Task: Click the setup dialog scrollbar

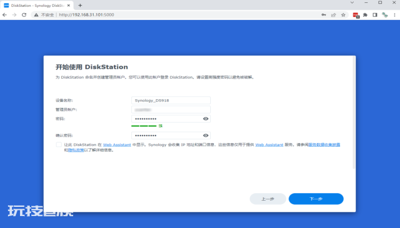Action: (x=354, y=112)
